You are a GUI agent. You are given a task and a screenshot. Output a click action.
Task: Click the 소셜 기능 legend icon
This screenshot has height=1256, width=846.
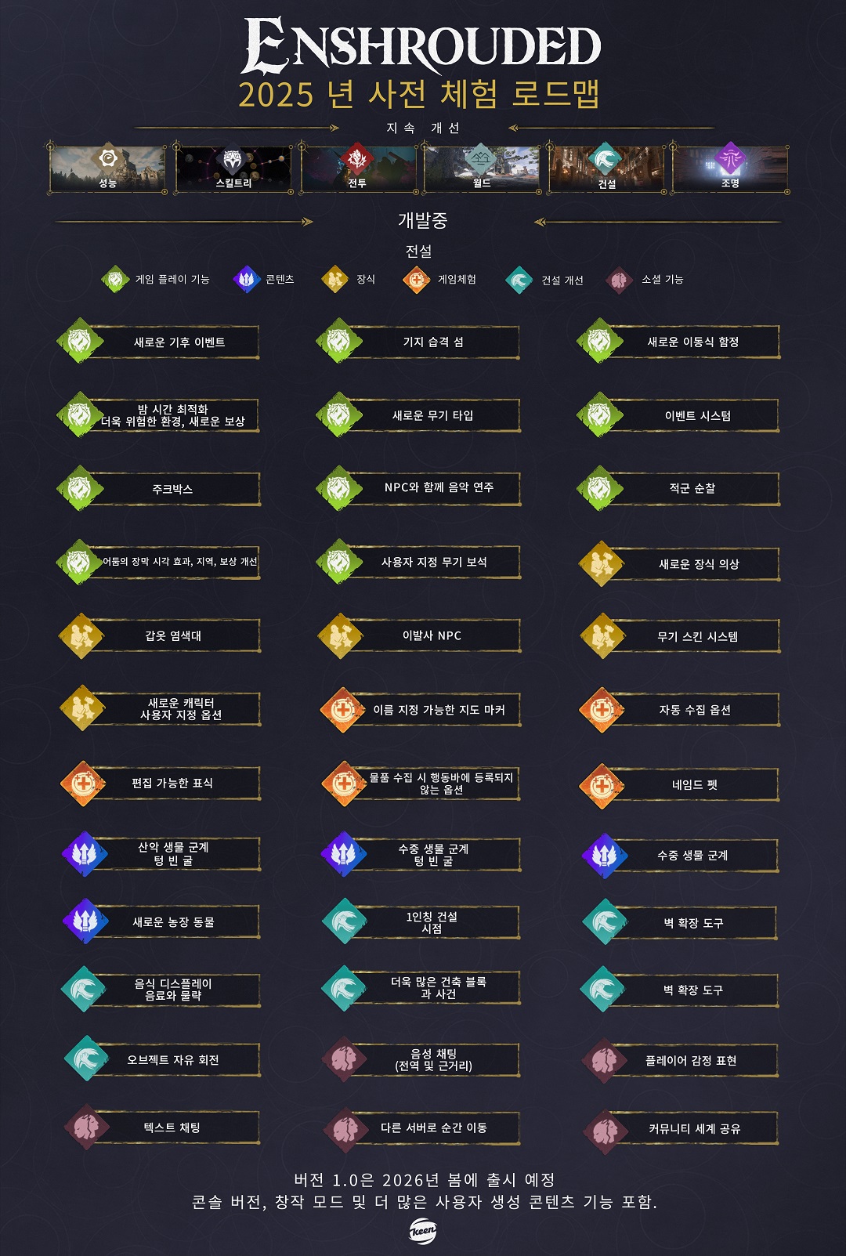pos(619,280)
